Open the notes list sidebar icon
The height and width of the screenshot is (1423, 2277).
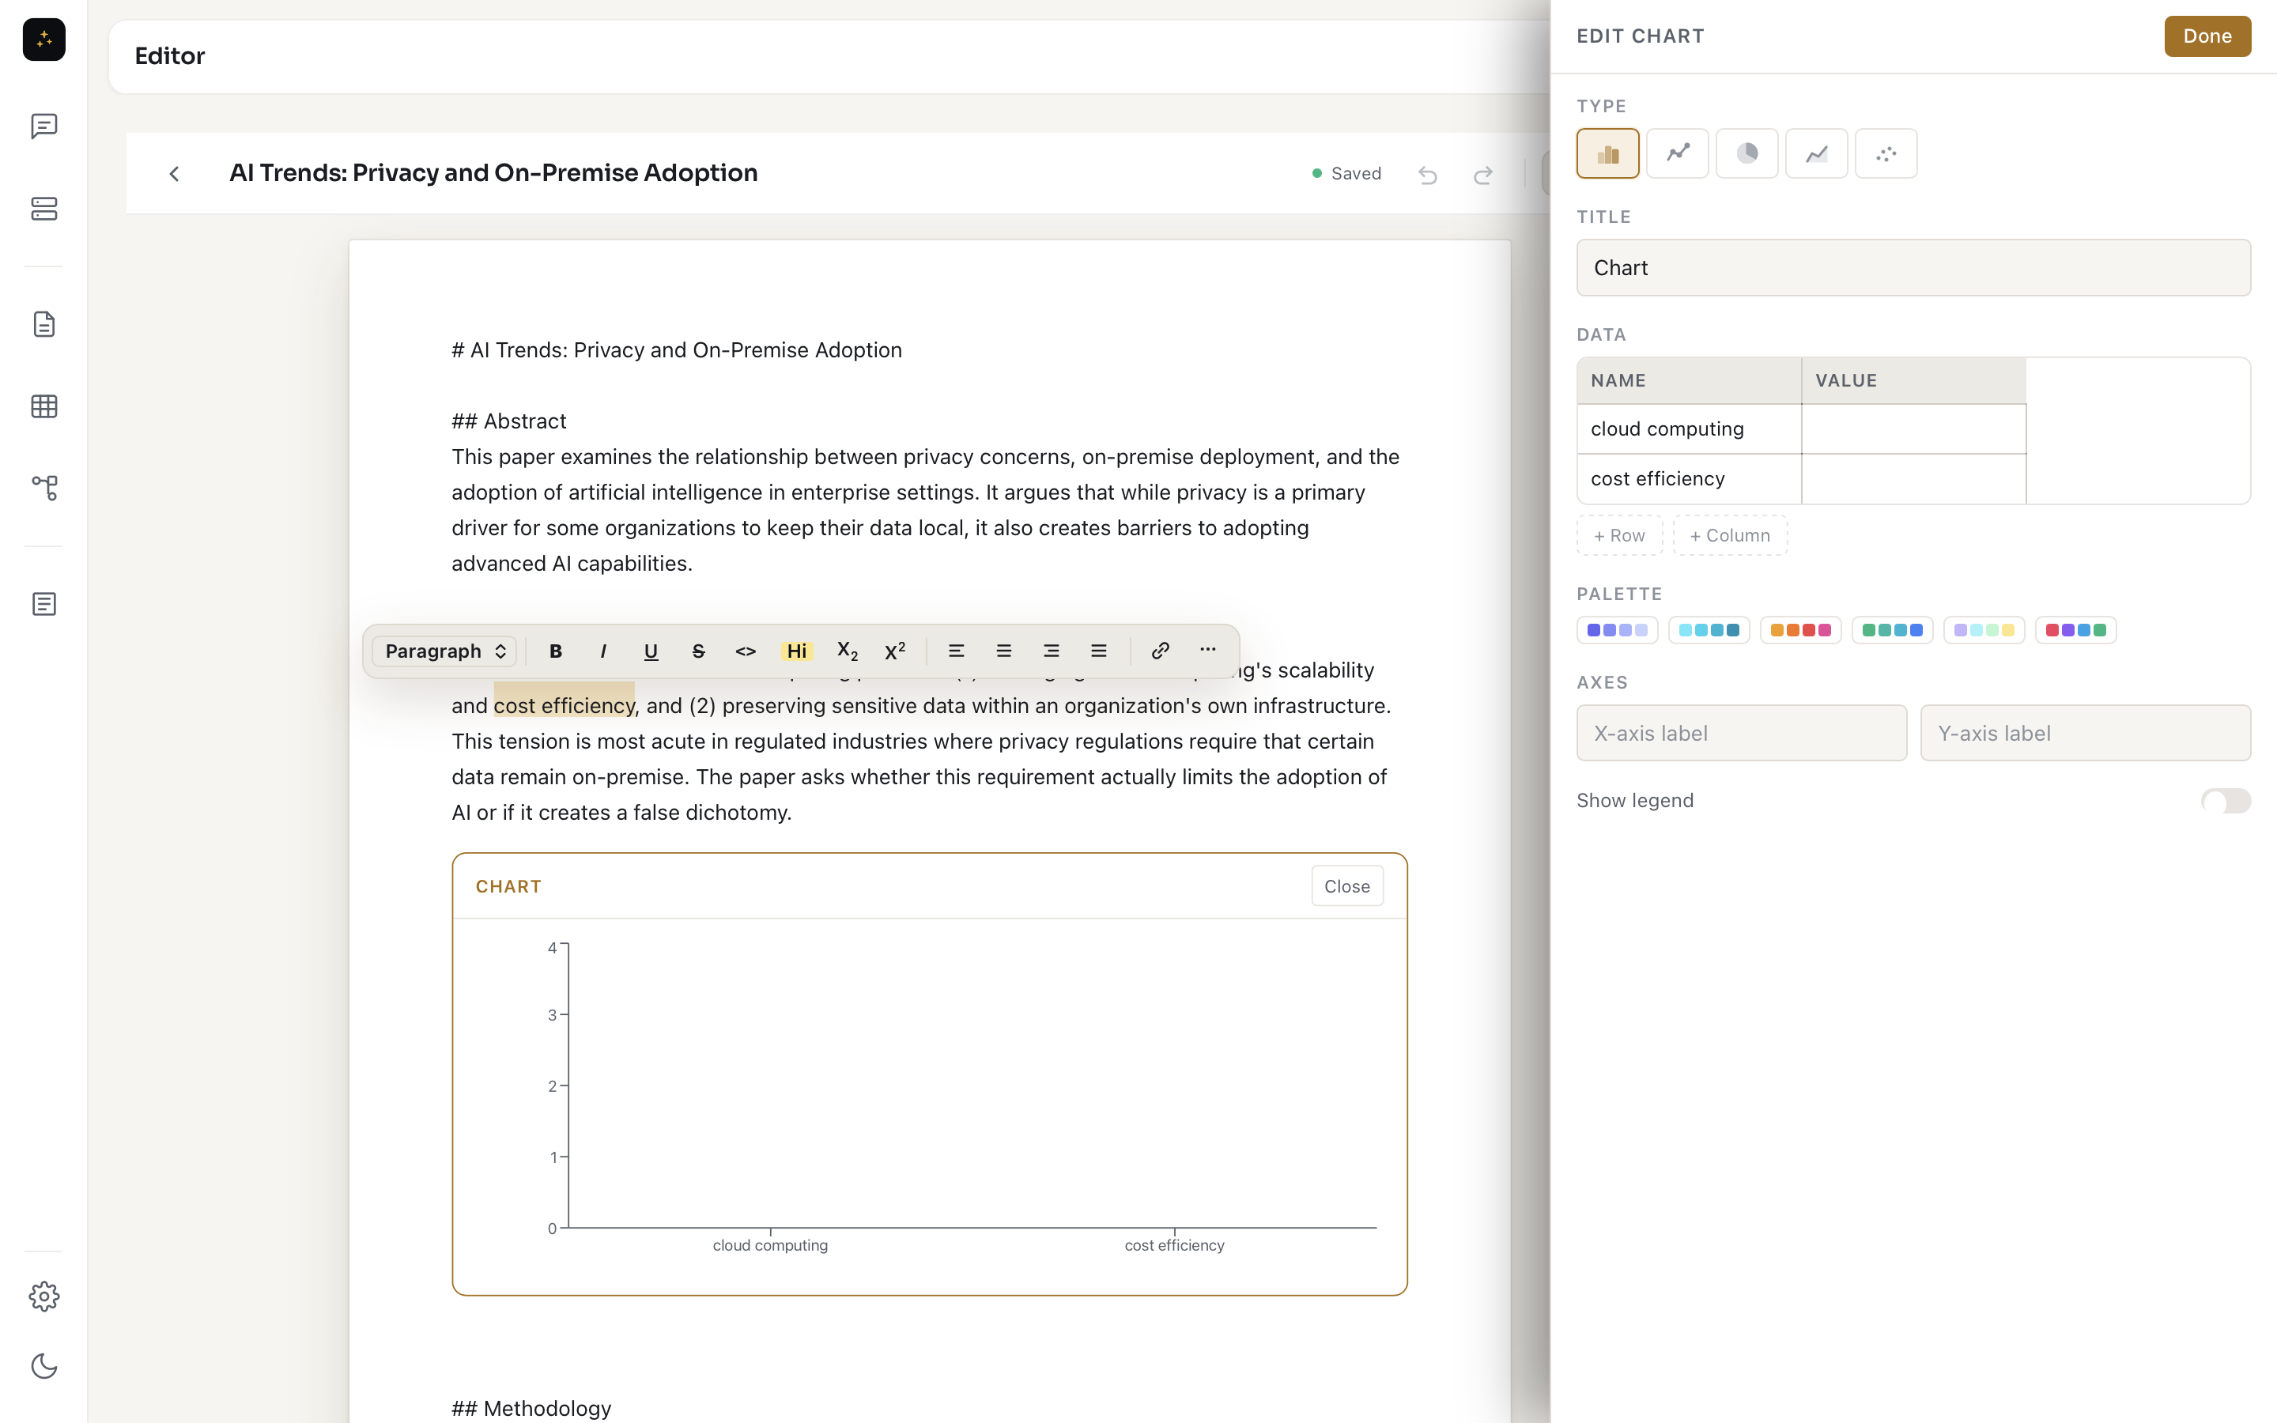pos(43,604)
